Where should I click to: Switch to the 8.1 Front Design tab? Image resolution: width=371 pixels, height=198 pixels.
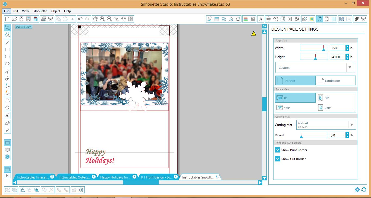pyautogui.click(x=157, y=177)
